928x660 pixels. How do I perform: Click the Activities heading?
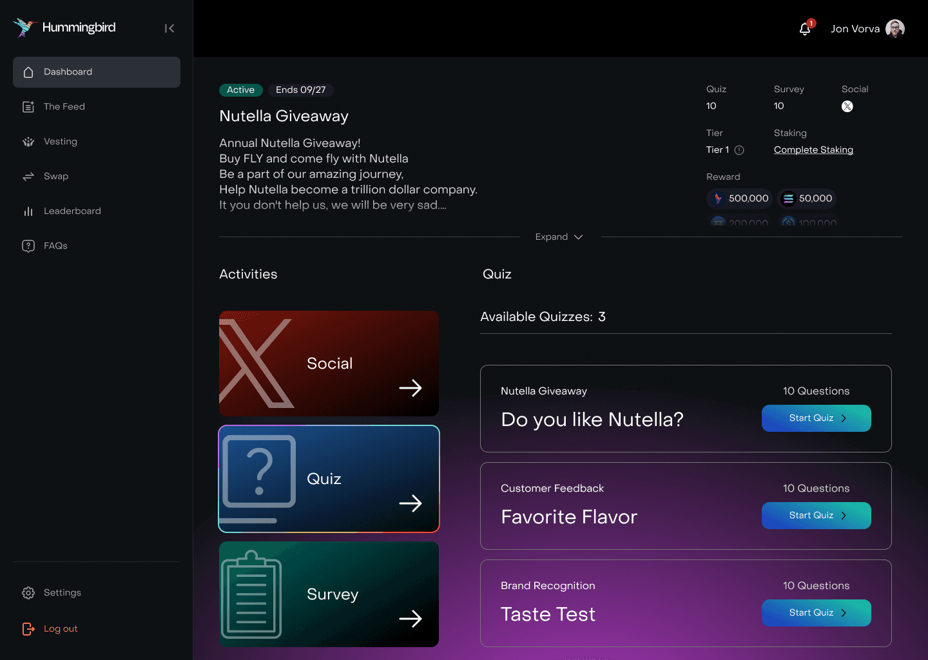click(248, 275)
